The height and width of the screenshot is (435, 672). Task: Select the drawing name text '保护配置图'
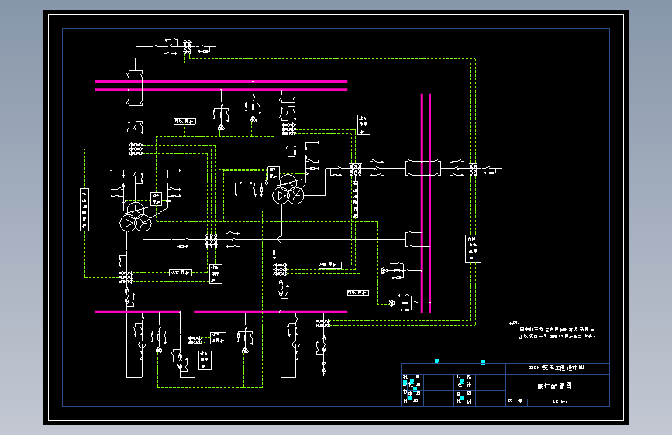554,386
